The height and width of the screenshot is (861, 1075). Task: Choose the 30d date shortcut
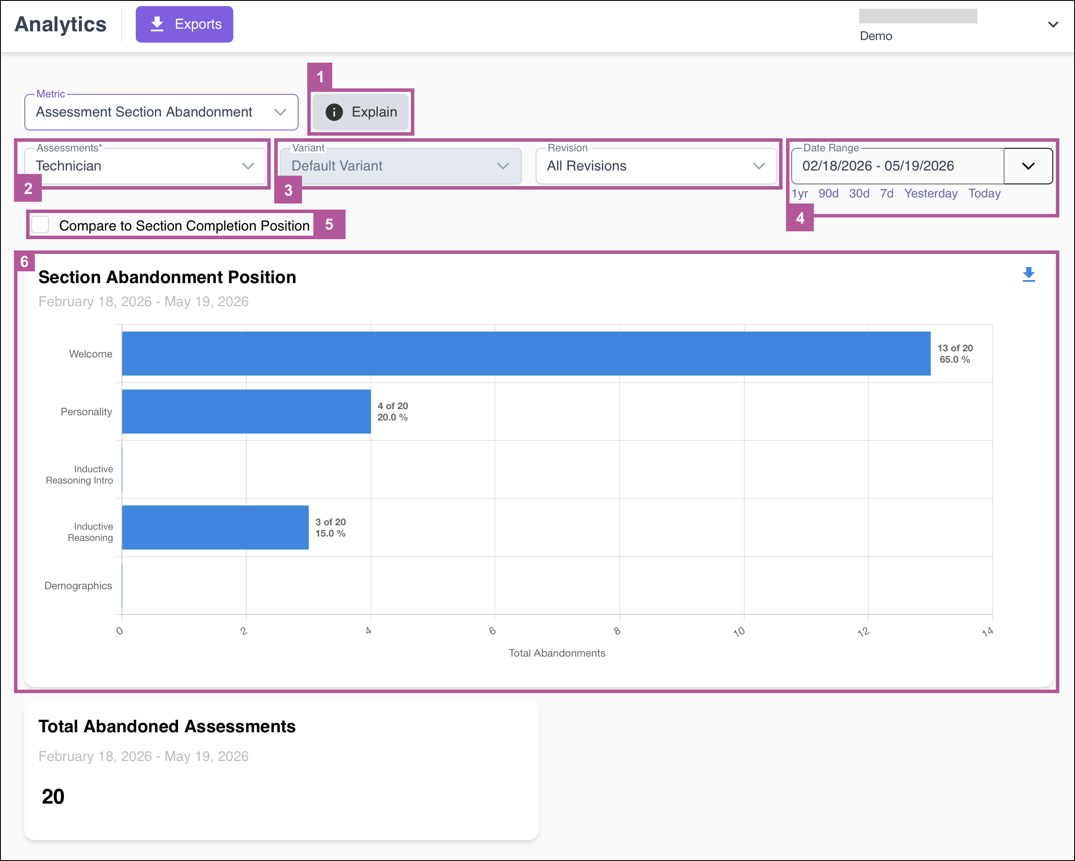[859, 194]
